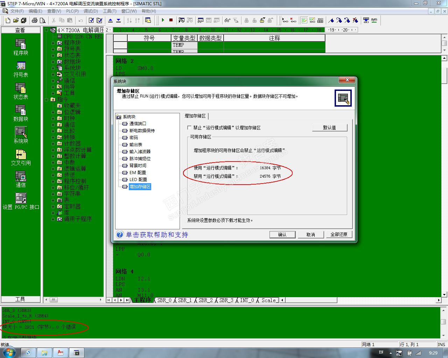Select 密码 in system block tree
This screenshot has width=448, height=358.
pyautogui.click(x=133, y=137)
